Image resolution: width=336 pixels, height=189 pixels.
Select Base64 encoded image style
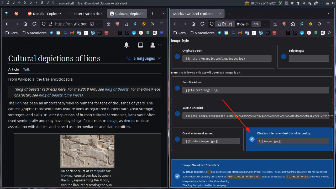[x=177, y=114]
